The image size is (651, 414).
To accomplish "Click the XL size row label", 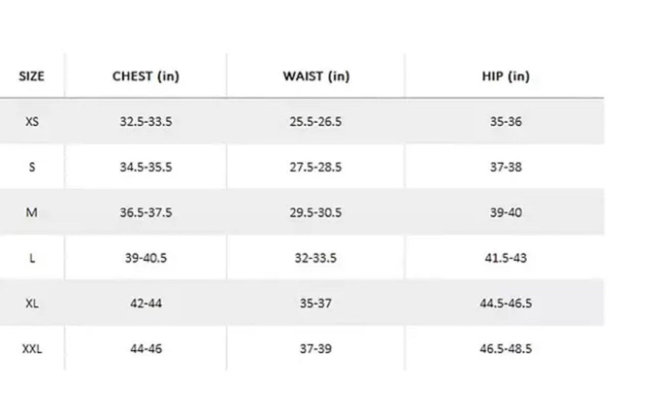I will 32,303.
